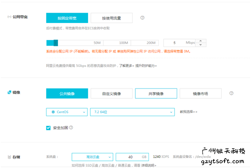Screen dimensions: 251x168
Task: Open the bandwidth help question-mark icon
Action: click(142, 18)
